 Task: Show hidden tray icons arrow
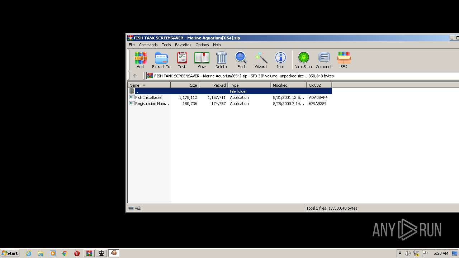click(x=400, y=253)
